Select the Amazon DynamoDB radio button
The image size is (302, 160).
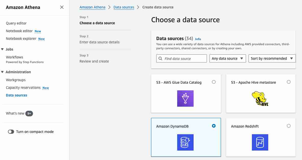coord(214,126)
